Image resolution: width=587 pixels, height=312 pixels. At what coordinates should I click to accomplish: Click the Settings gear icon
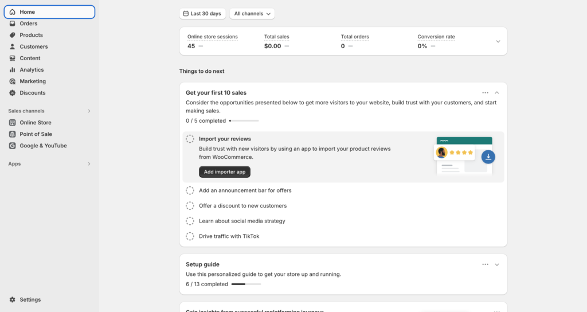(x=13, y=299)
